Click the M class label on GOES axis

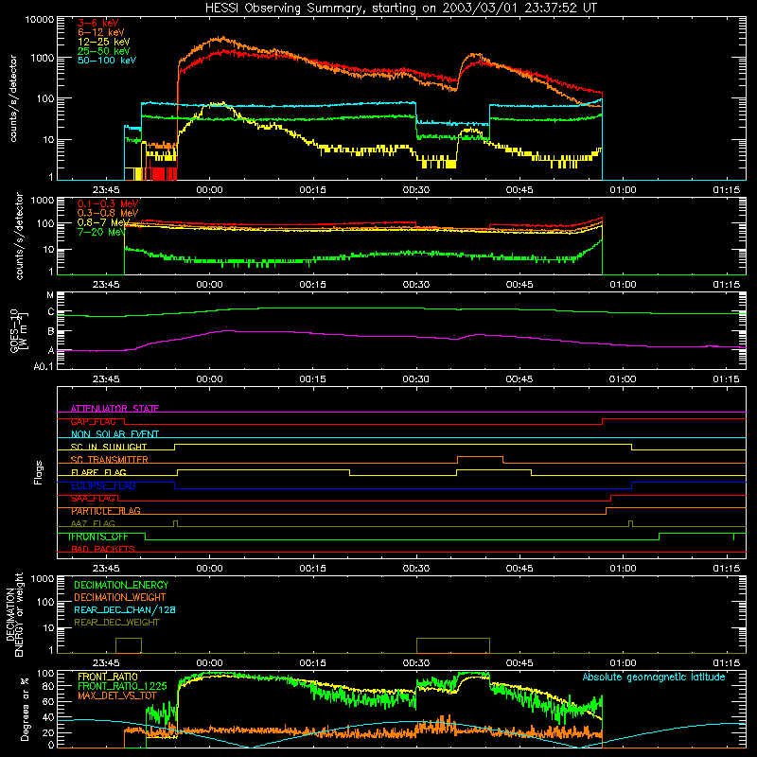50,295
